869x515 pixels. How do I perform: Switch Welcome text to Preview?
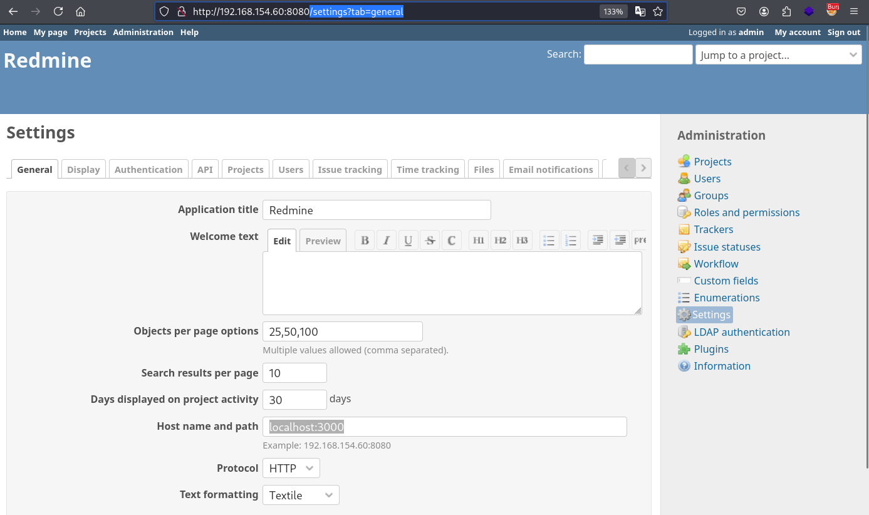pos(323,241)
